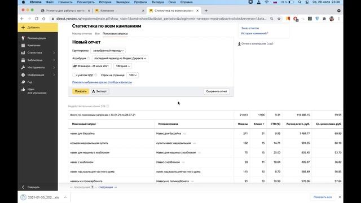Image resolution: width=361 pixels, height=203 pixels.
Task: Open the 180 дней period dropdown
Action: coord(122,66)
